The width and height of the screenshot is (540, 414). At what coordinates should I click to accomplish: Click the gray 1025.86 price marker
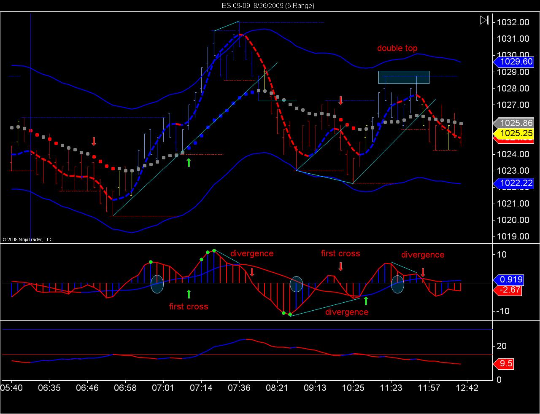513,123
